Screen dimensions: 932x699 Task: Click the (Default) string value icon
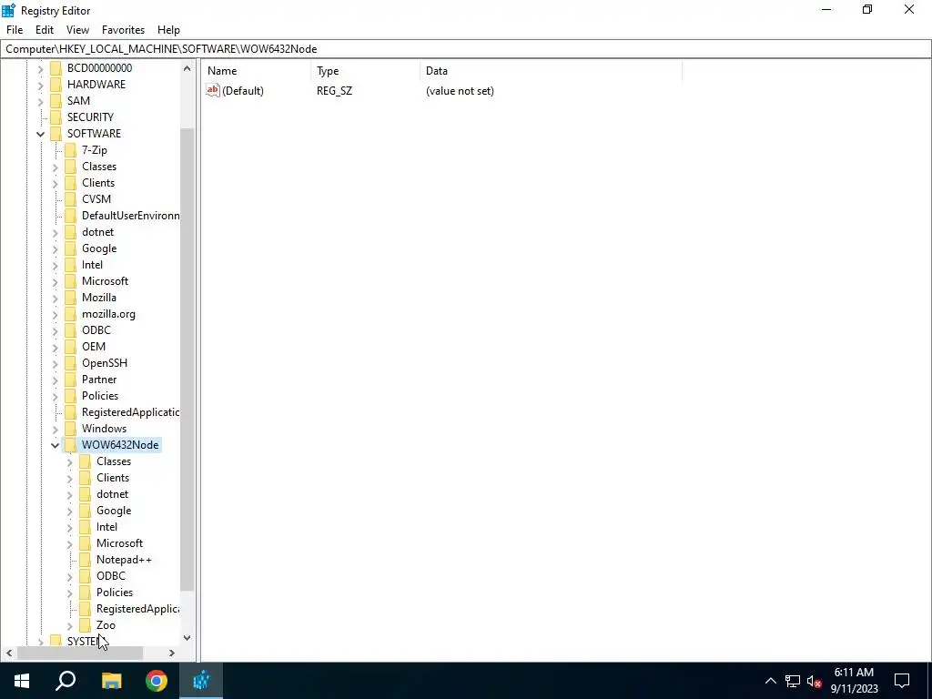tap(213, 90)
